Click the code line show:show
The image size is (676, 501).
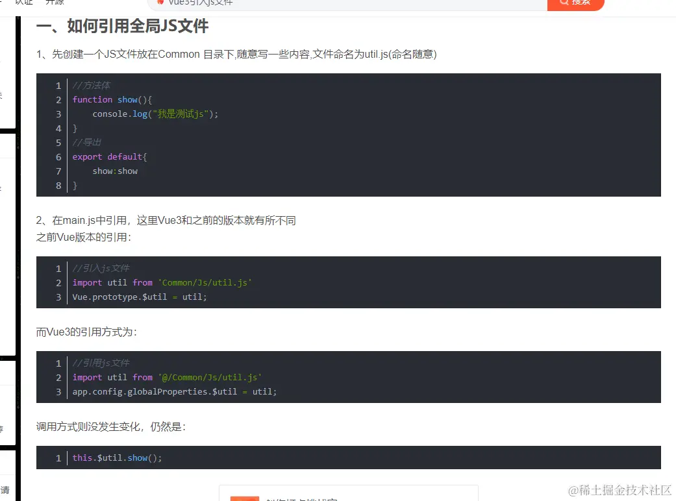pos(115,171)
